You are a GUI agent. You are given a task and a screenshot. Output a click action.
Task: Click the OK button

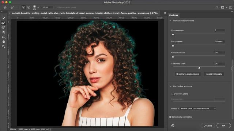223,126
